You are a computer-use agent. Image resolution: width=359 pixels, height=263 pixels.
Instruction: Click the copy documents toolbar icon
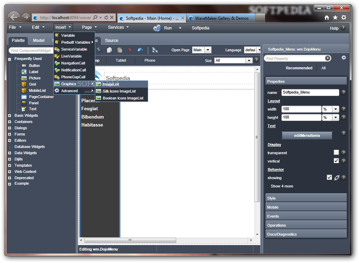coord(109,50)
